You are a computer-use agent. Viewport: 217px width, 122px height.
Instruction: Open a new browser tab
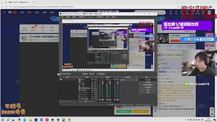34,2
